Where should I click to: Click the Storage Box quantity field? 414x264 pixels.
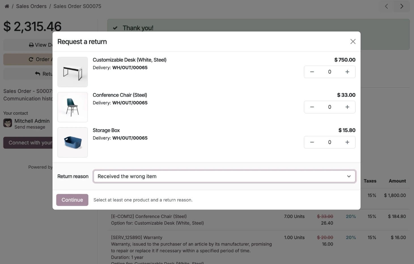pyautogui.click(x=329, y=142)
